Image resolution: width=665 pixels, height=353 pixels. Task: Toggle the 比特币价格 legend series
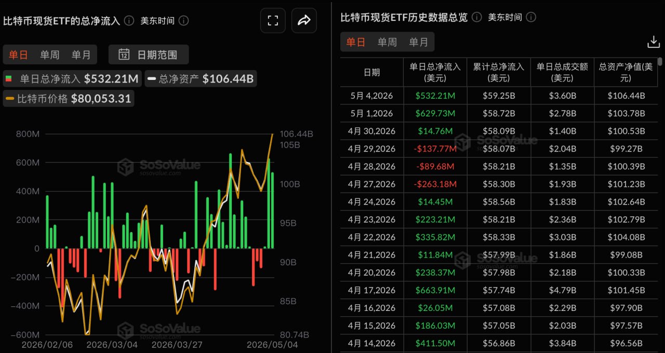[69, 98]
